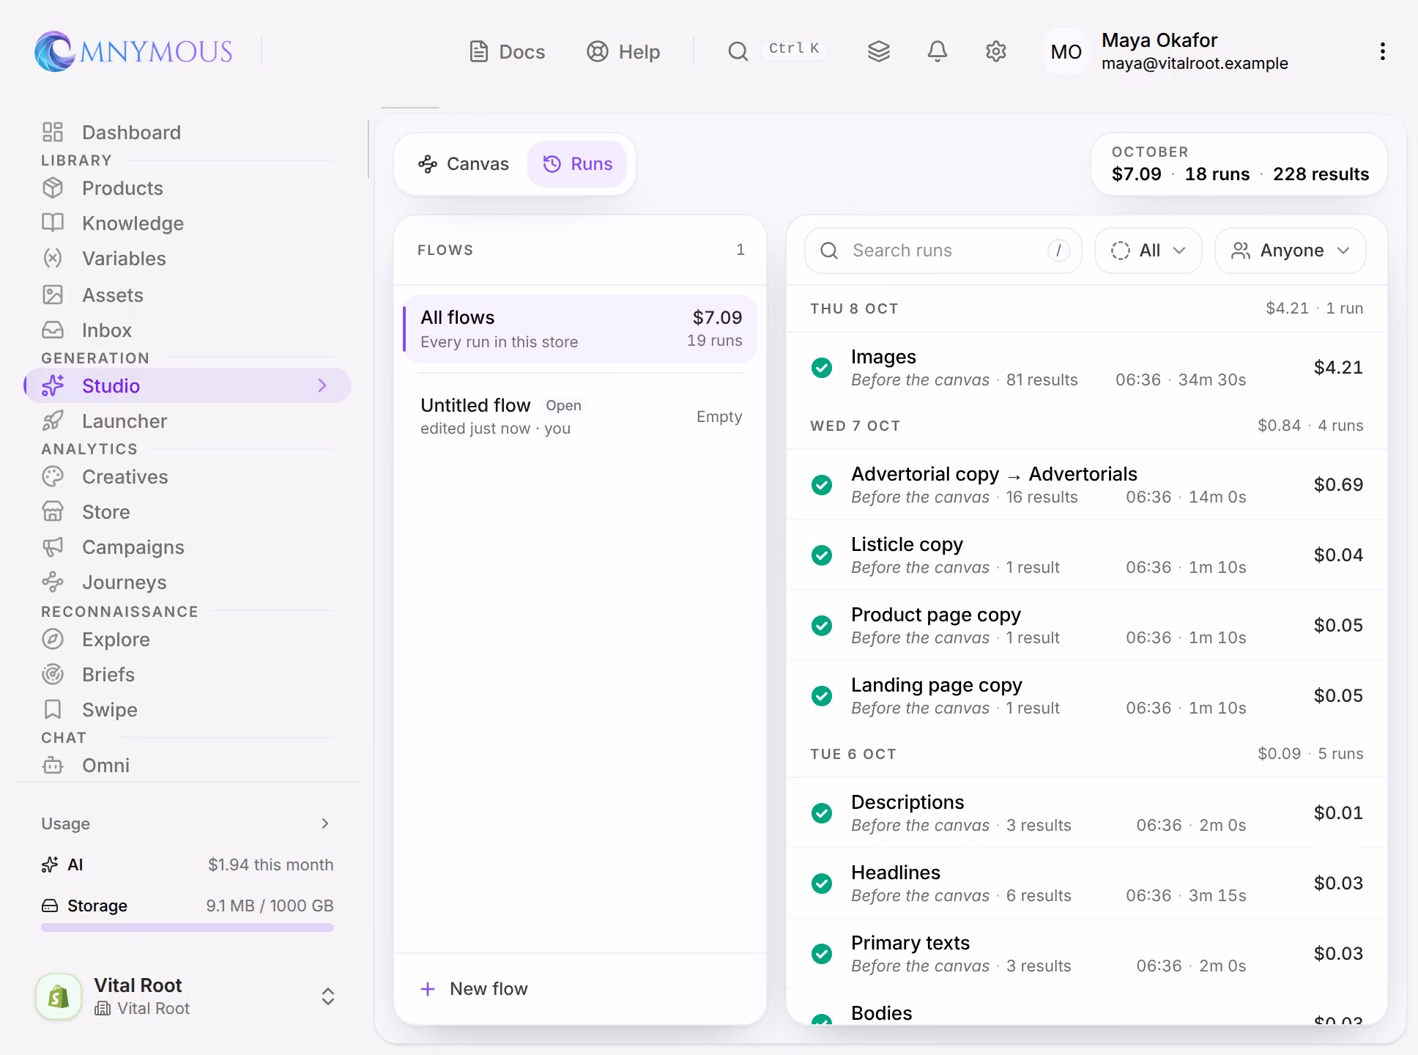The width and height of the screenshot is (1418, 1055).
Task: Open Explore under Reconnaissance
Action: click(x=187, y=640)
